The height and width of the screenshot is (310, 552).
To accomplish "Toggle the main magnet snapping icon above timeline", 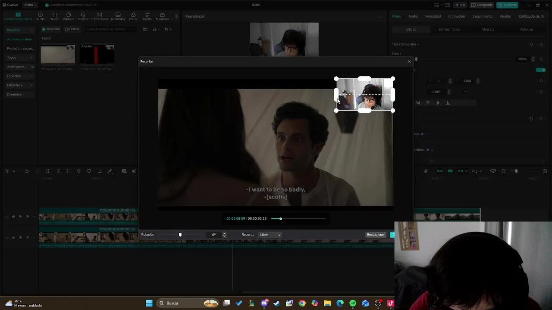I will point(440,171).
